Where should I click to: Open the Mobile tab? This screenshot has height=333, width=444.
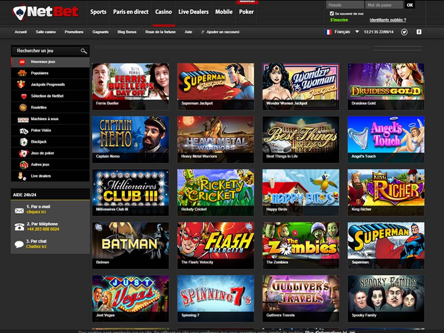224,12
